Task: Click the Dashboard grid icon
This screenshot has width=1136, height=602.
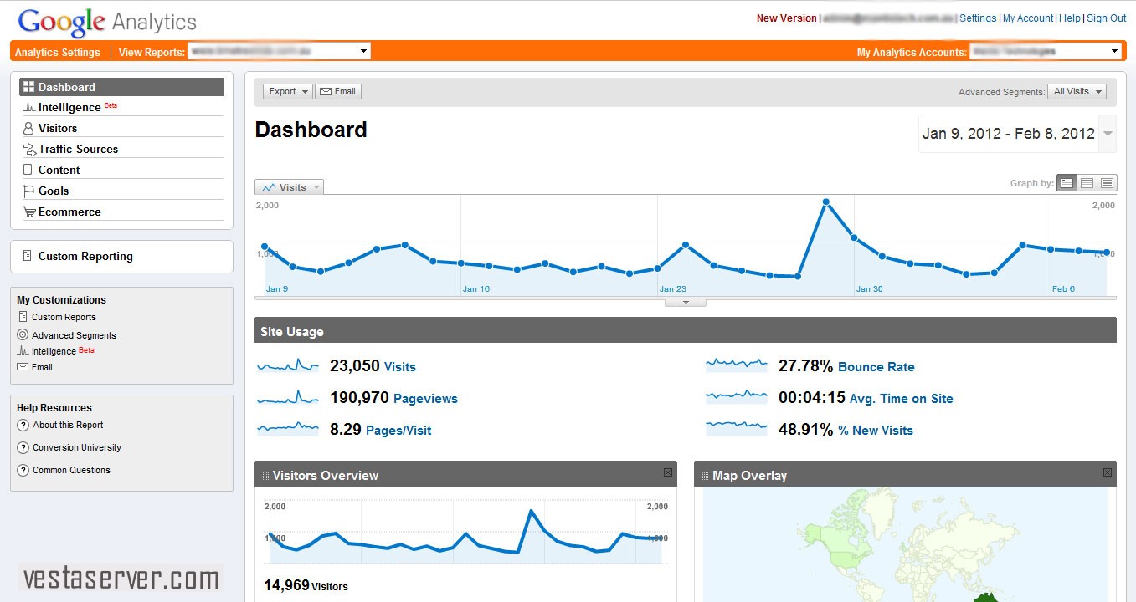Action: pyautogui.click(x=28, y=87)
